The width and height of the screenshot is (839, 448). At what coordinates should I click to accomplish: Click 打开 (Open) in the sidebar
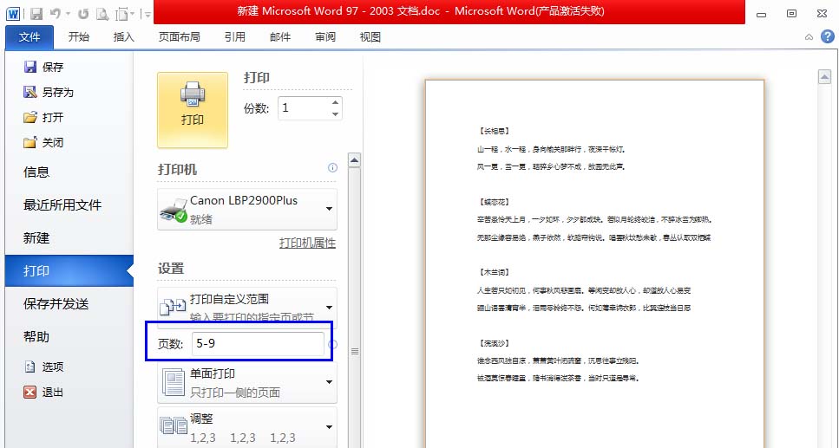52,117
